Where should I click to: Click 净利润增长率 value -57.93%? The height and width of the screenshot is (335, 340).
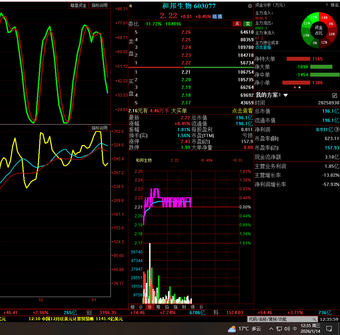[331, 184]
